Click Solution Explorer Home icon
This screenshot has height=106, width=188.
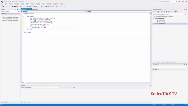[x=158, y=12]
